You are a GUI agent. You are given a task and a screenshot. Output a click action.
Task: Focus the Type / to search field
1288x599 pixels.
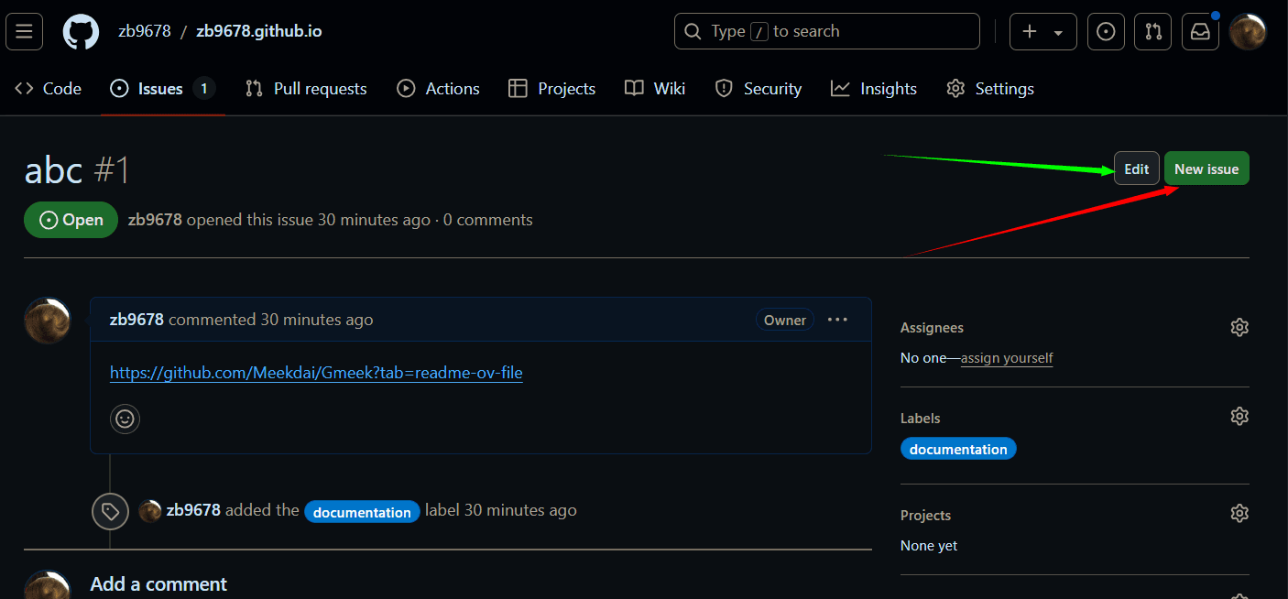tap(826, 32)
